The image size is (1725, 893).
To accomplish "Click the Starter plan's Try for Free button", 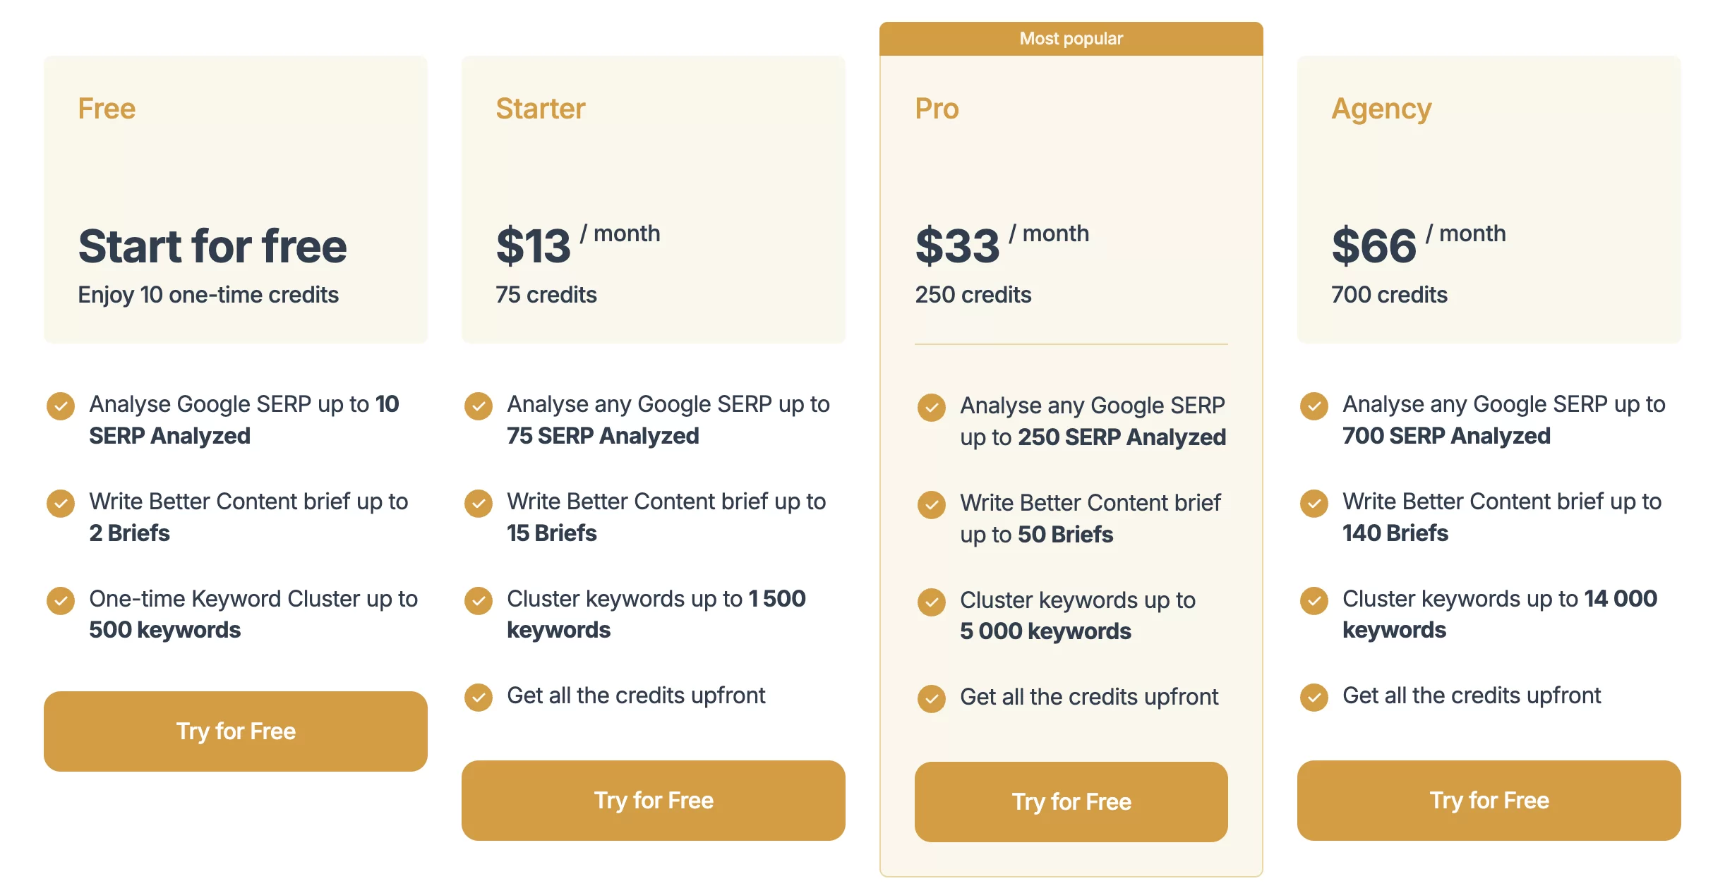I will (x=653, y=800).
